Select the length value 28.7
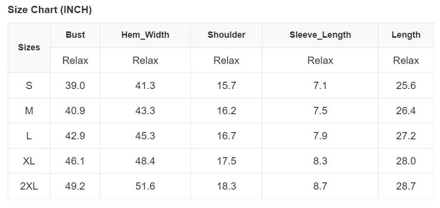 [x=406, y=186]
